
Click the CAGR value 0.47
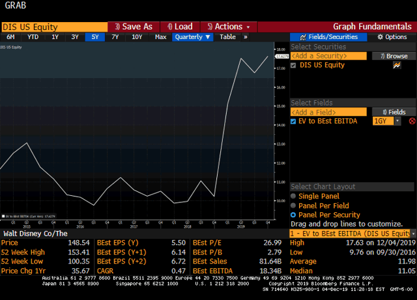[179, 271]
